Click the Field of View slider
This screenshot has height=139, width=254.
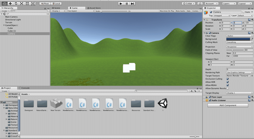[235, 50]
